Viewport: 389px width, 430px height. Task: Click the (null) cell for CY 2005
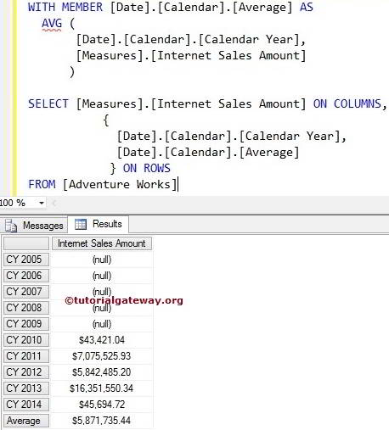pos(102,260)
